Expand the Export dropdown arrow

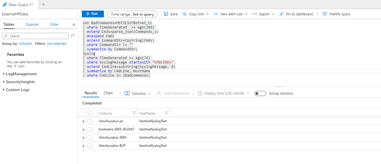click(273, 14)
